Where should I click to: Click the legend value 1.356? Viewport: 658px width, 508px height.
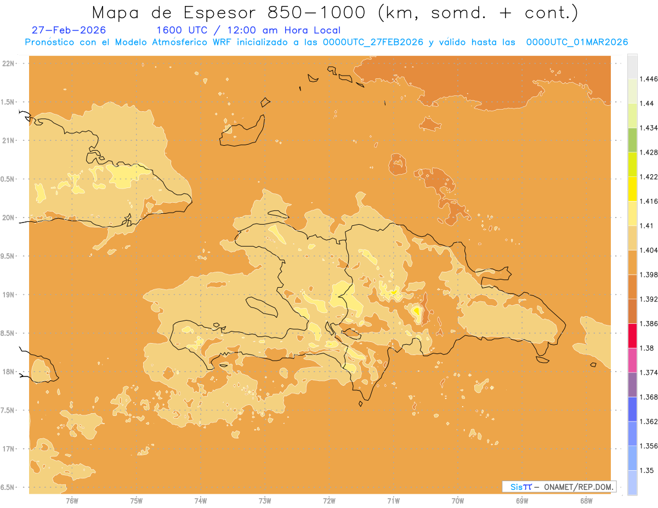coord(650,446)
